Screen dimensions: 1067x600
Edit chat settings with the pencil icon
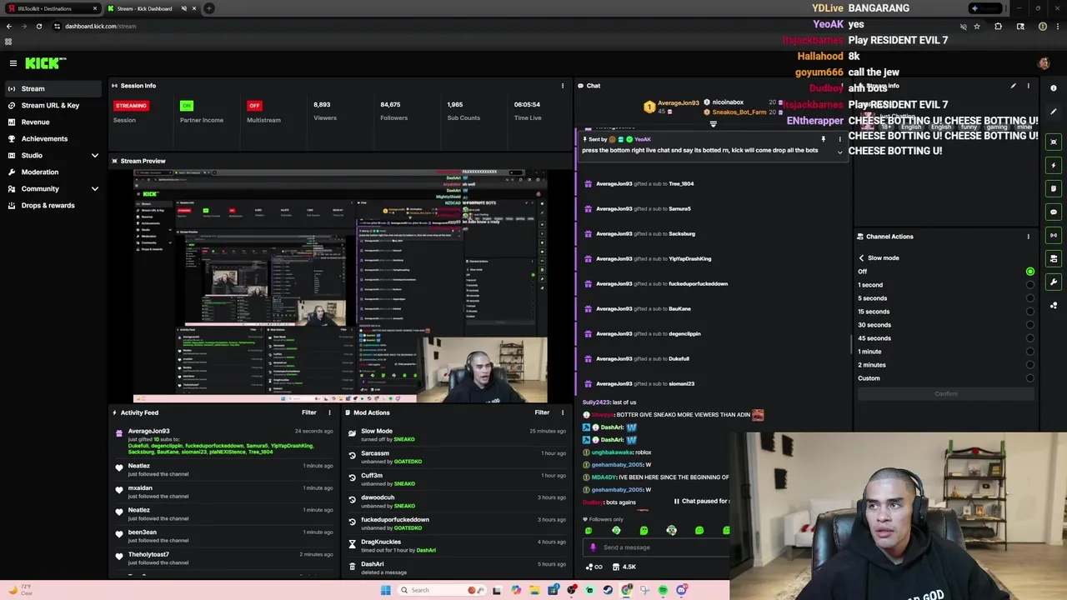[x=1013, y=86]
